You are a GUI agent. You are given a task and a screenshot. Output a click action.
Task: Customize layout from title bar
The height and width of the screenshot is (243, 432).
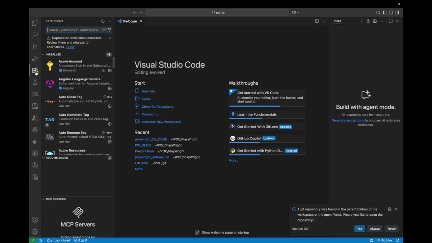pyautogui.click(x=378, y=12)
